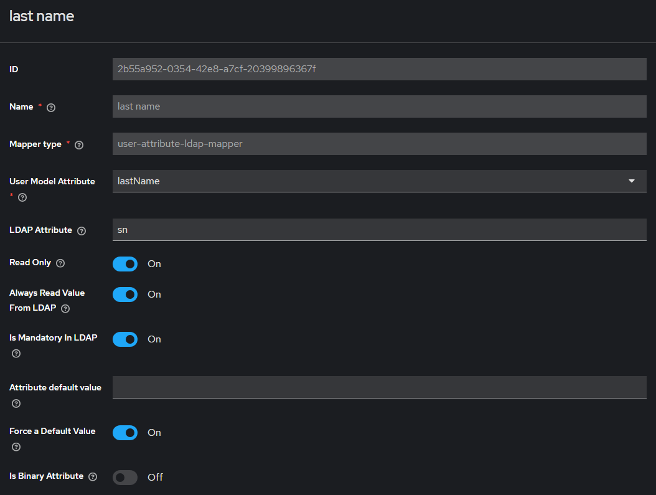
Task: Show help for User Model Attribute
Action: tap(22, 197)
